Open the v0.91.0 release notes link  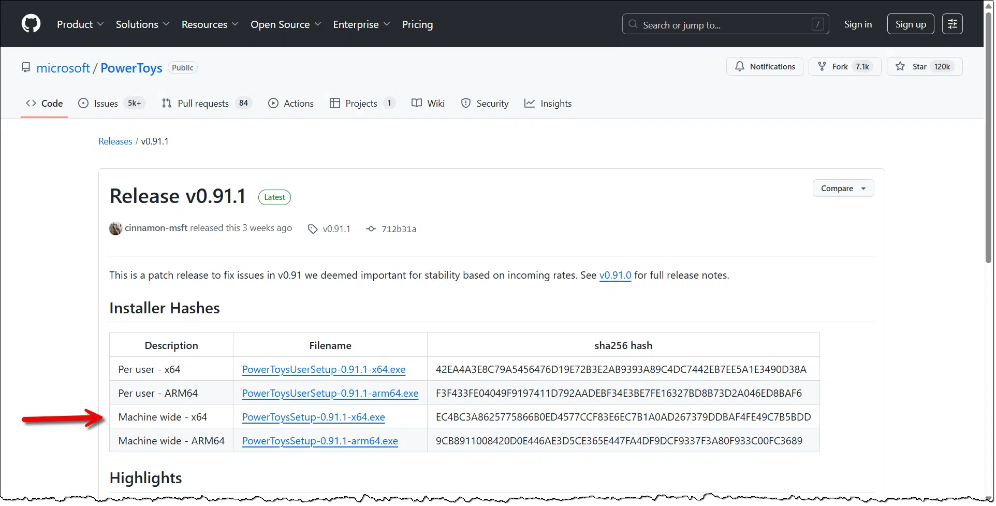(x=615, y=276)
